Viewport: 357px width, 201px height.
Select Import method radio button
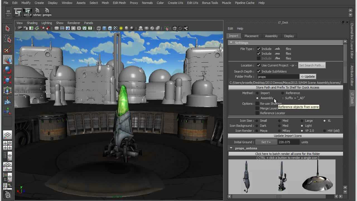click(x=257, y=93)
